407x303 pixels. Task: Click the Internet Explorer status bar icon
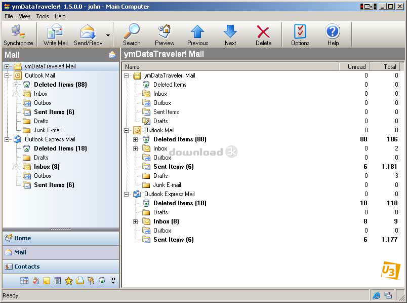(x=376, y=295)
